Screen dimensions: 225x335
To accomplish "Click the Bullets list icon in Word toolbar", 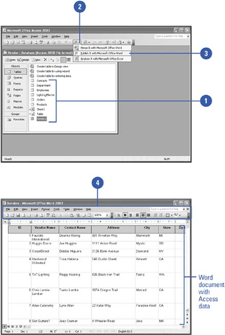I will tap(161, 215).
